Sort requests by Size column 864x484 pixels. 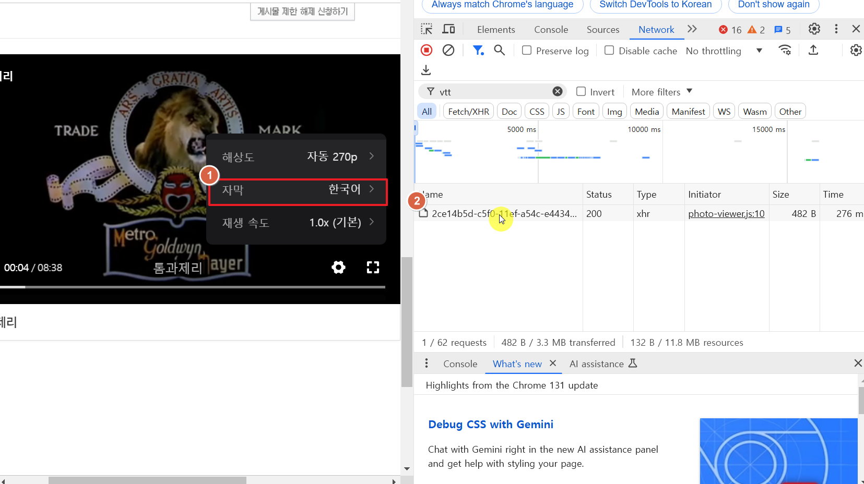[794, 194]
